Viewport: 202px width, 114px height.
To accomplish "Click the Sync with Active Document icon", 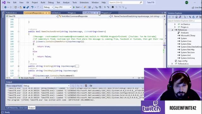I will (x=190, y=17).
